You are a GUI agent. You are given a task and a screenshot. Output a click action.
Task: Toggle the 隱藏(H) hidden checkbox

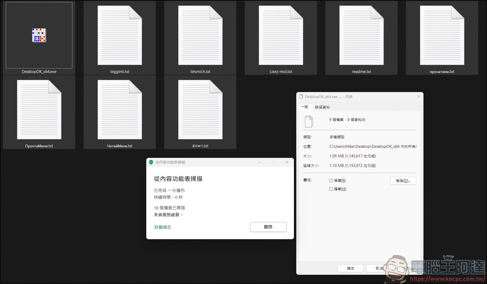[x=331, y=189]
